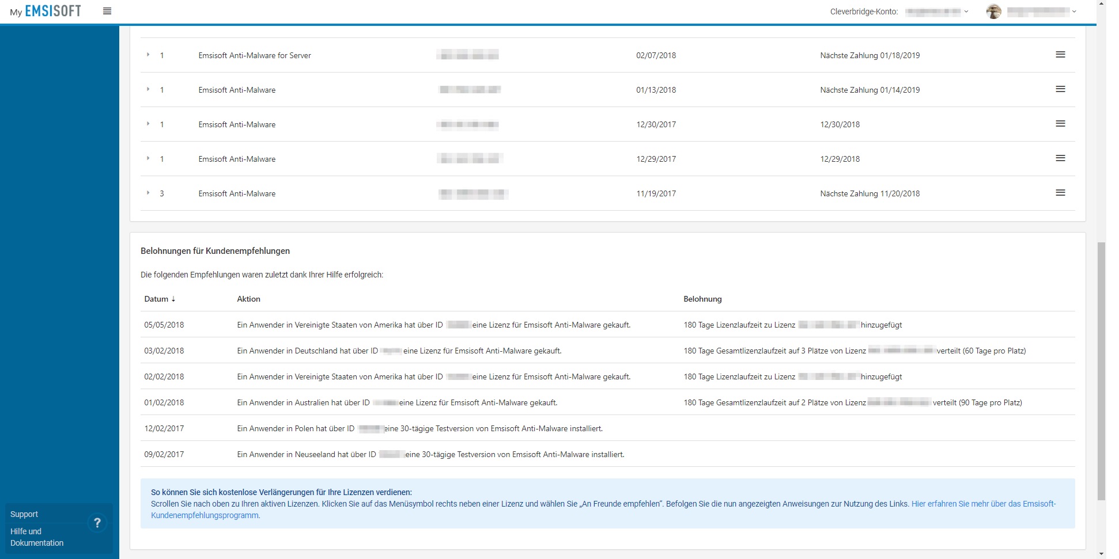This screenshot has height=559, width=1119.
Task: Click Nächste Zahlung 01/18/2019 cell
Action: 870,55
